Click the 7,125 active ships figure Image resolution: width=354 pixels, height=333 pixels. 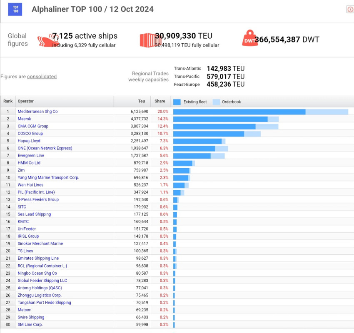pos(85,36)
